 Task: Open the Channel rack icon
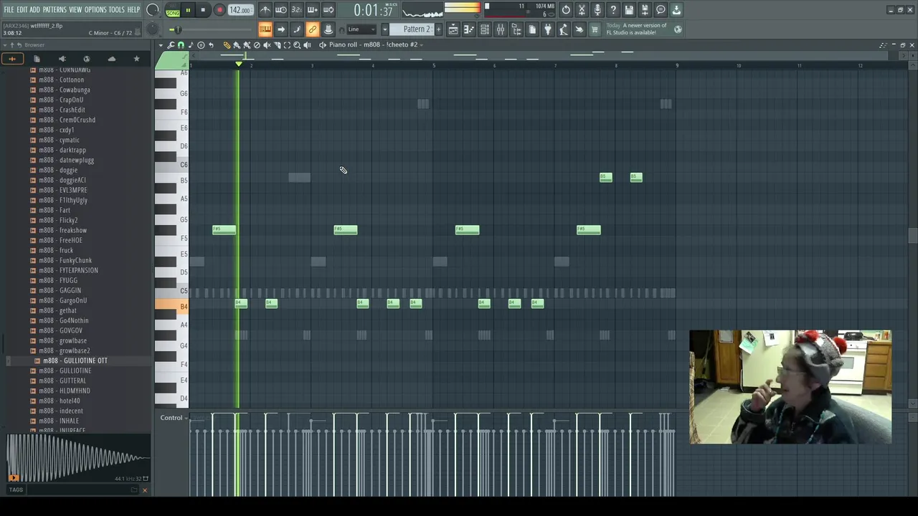[x=485, y=29]
